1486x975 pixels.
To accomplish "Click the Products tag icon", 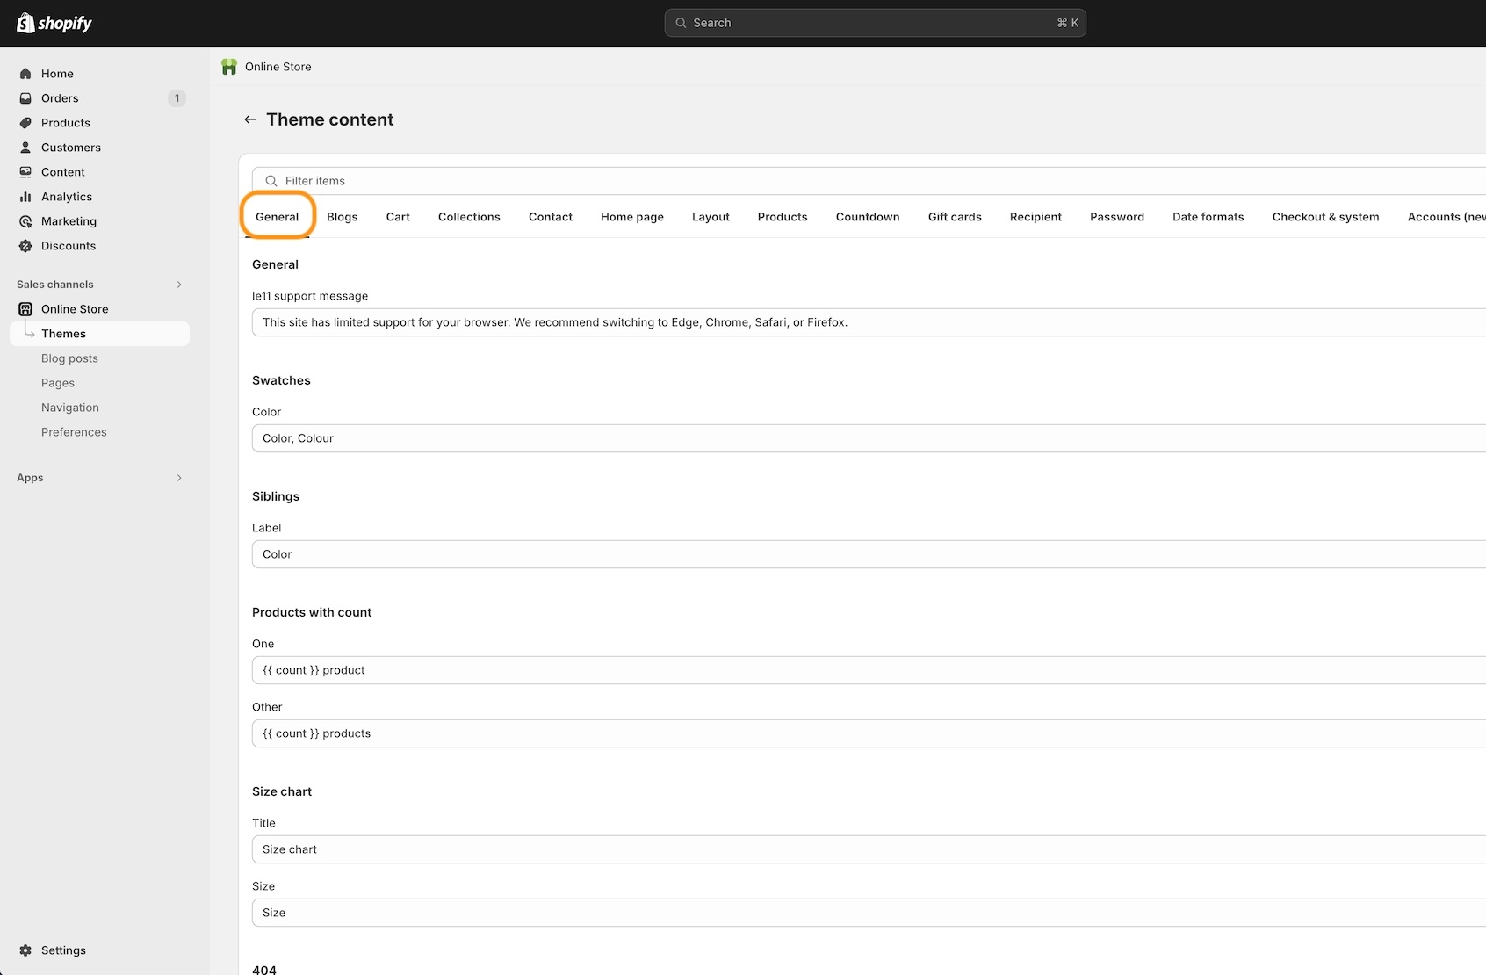I will pyautogui.click(x=25, y=123).
